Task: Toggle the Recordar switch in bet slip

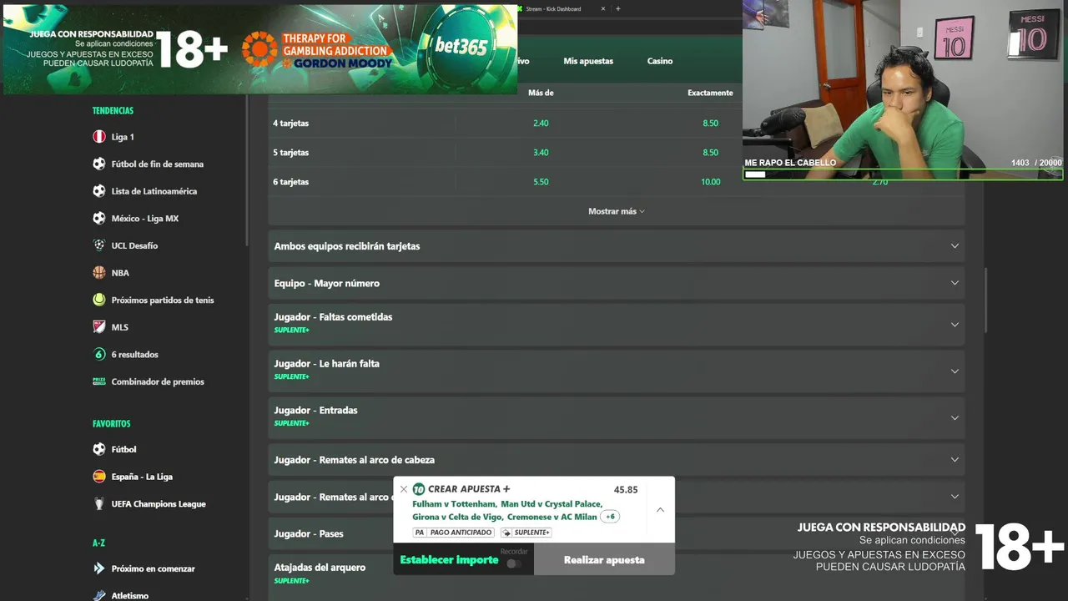Action: [x=514, y=563]
